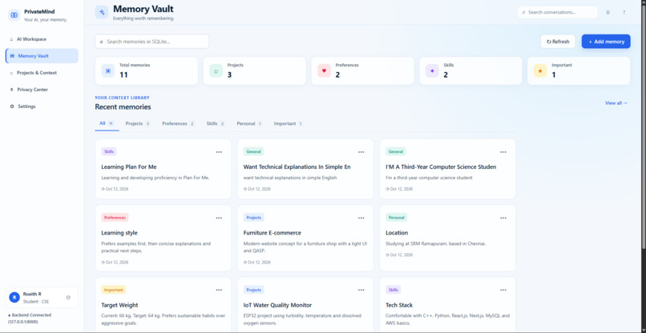Click the Projects tag on Furniture E-commerce card

[x=254, y=218]
